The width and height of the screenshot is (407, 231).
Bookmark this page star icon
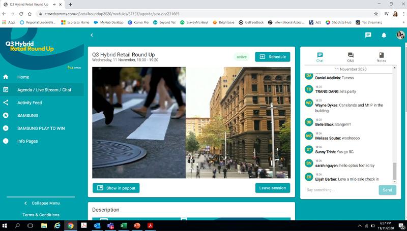click(376, 14)
